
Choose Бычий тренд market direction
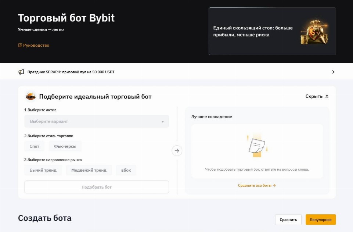43,170
